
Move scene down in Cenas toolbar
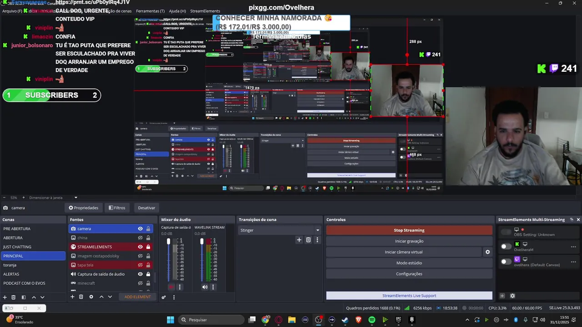[42, 297]
